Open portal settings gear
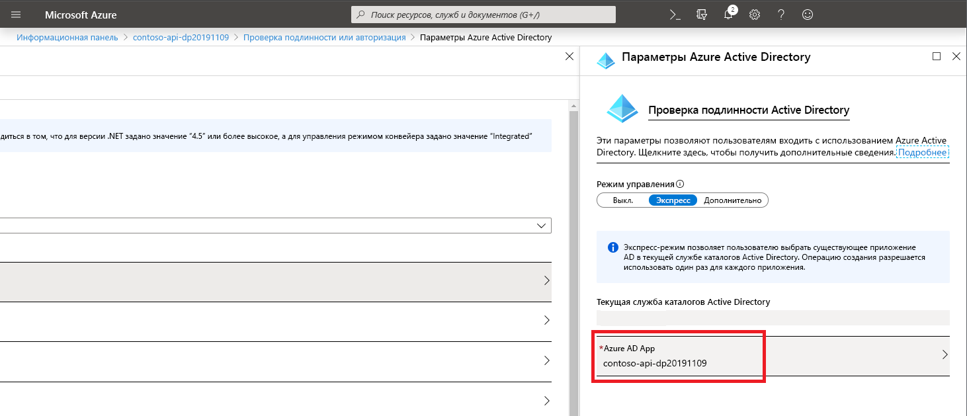This screenshot has width=967, height=416. [x=755, y=15]
